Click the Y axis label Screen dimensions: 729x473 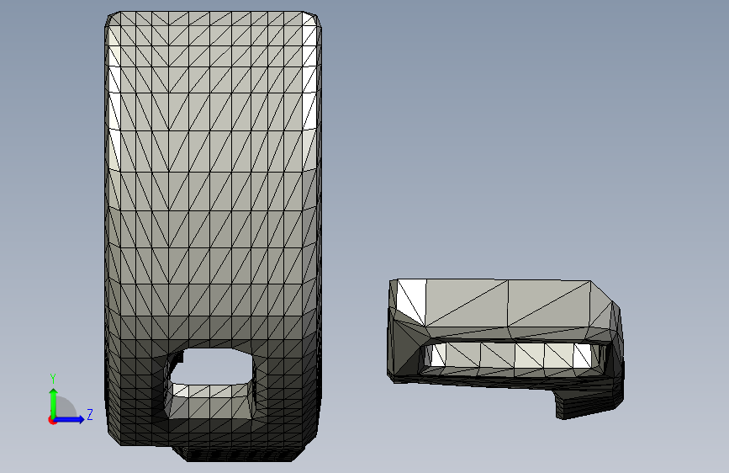point(53,379)
